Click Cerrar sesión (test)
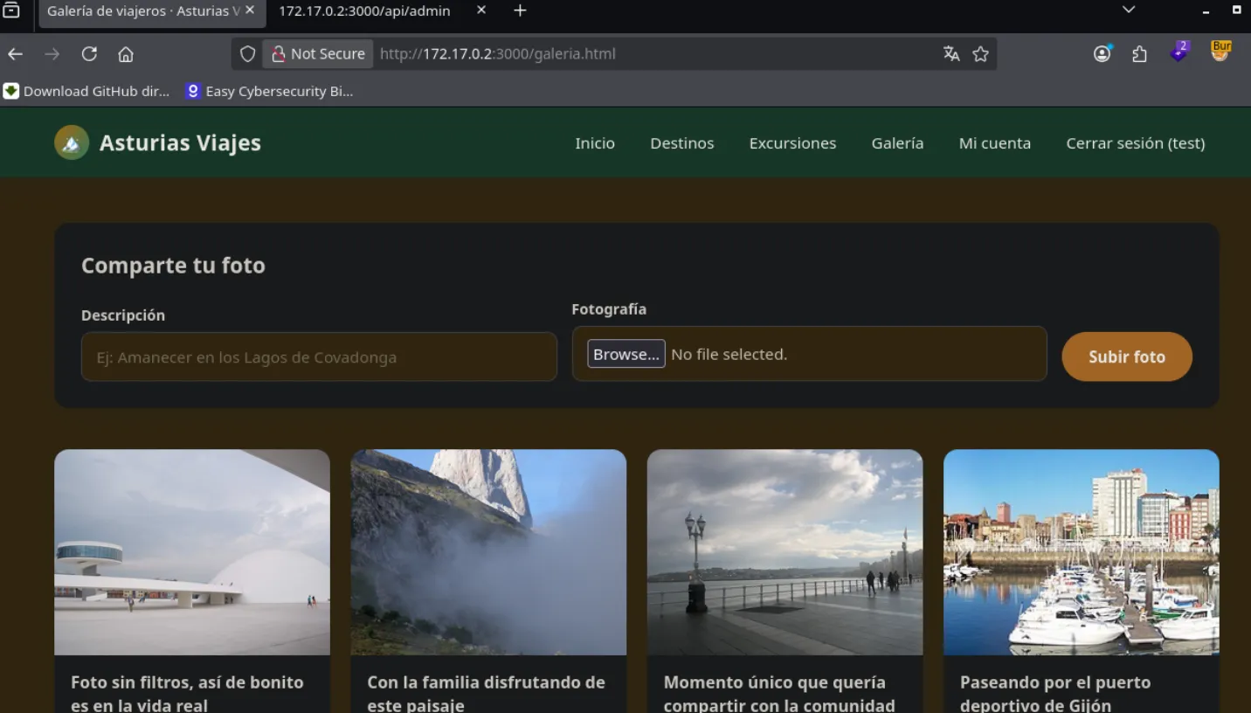Viewport: 1251px width, 713px height. [1136, 143]
